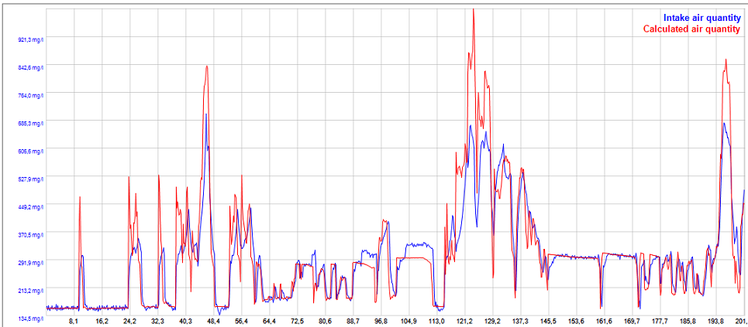Click the 129,2 x-axis tick label
Screen dimensions: 748x327
tap(492, 321)
